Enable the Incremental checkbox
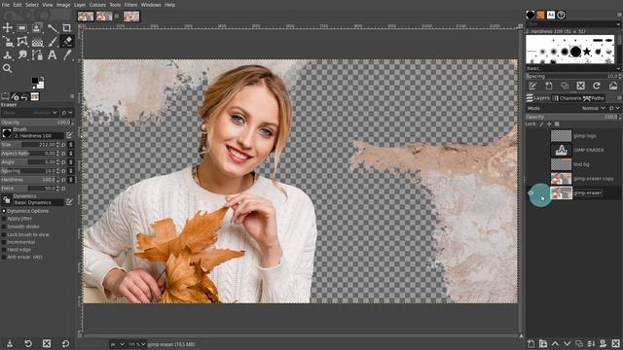 [x=4, y=242]
